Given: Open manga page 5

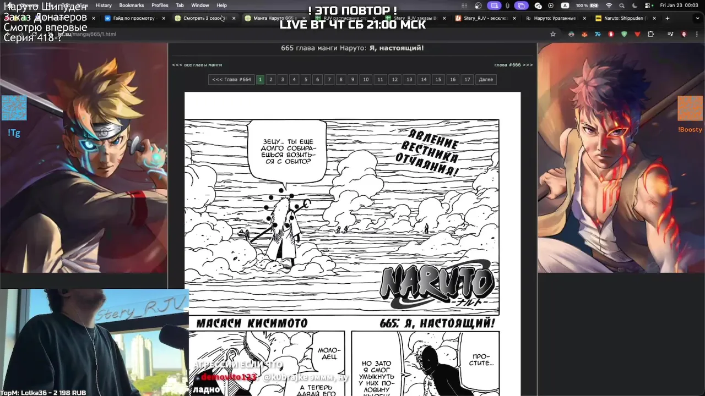Looking at the screenshot, I should (306, 80).
